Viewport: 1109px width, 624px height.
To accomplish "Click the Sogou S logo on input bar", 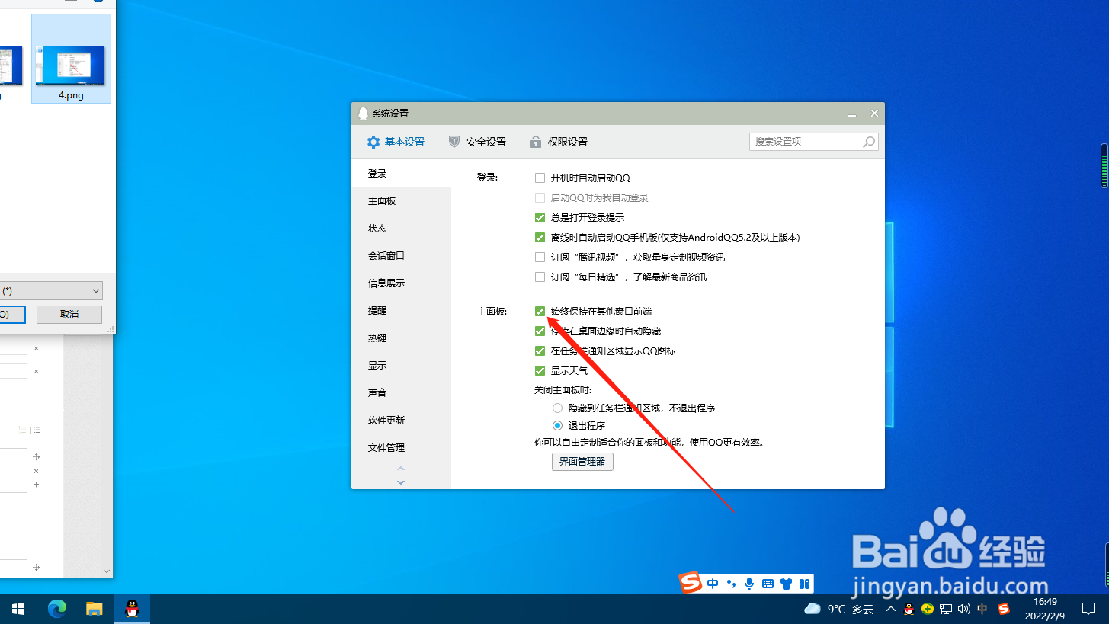I will point(691,584).
